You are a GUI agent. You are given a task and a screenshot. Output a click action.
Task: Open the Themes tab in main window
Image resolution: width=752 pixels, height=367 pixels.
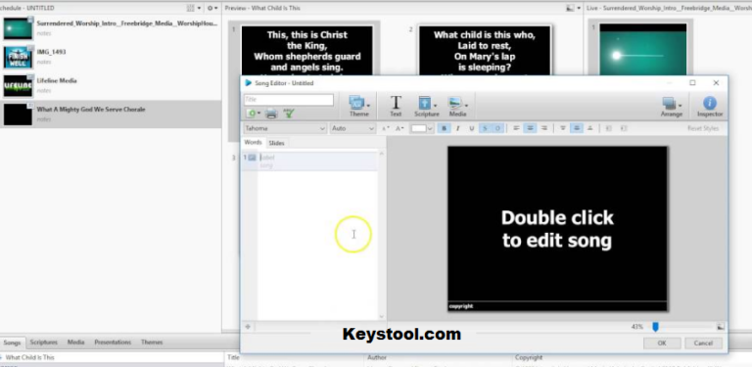(x=152, y=343)
